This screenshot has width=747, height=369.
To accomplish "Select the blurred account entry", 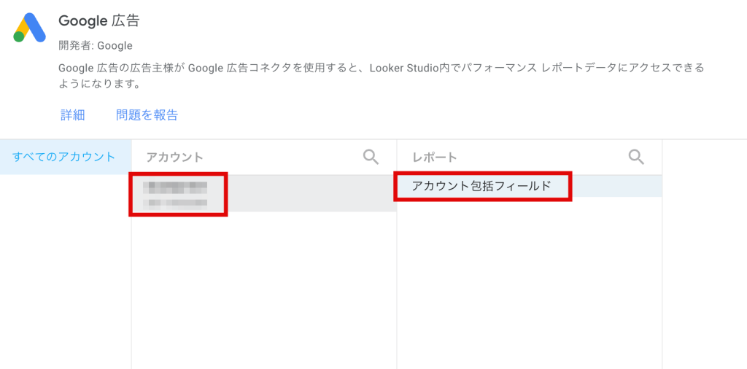I will tap(264, 193).
